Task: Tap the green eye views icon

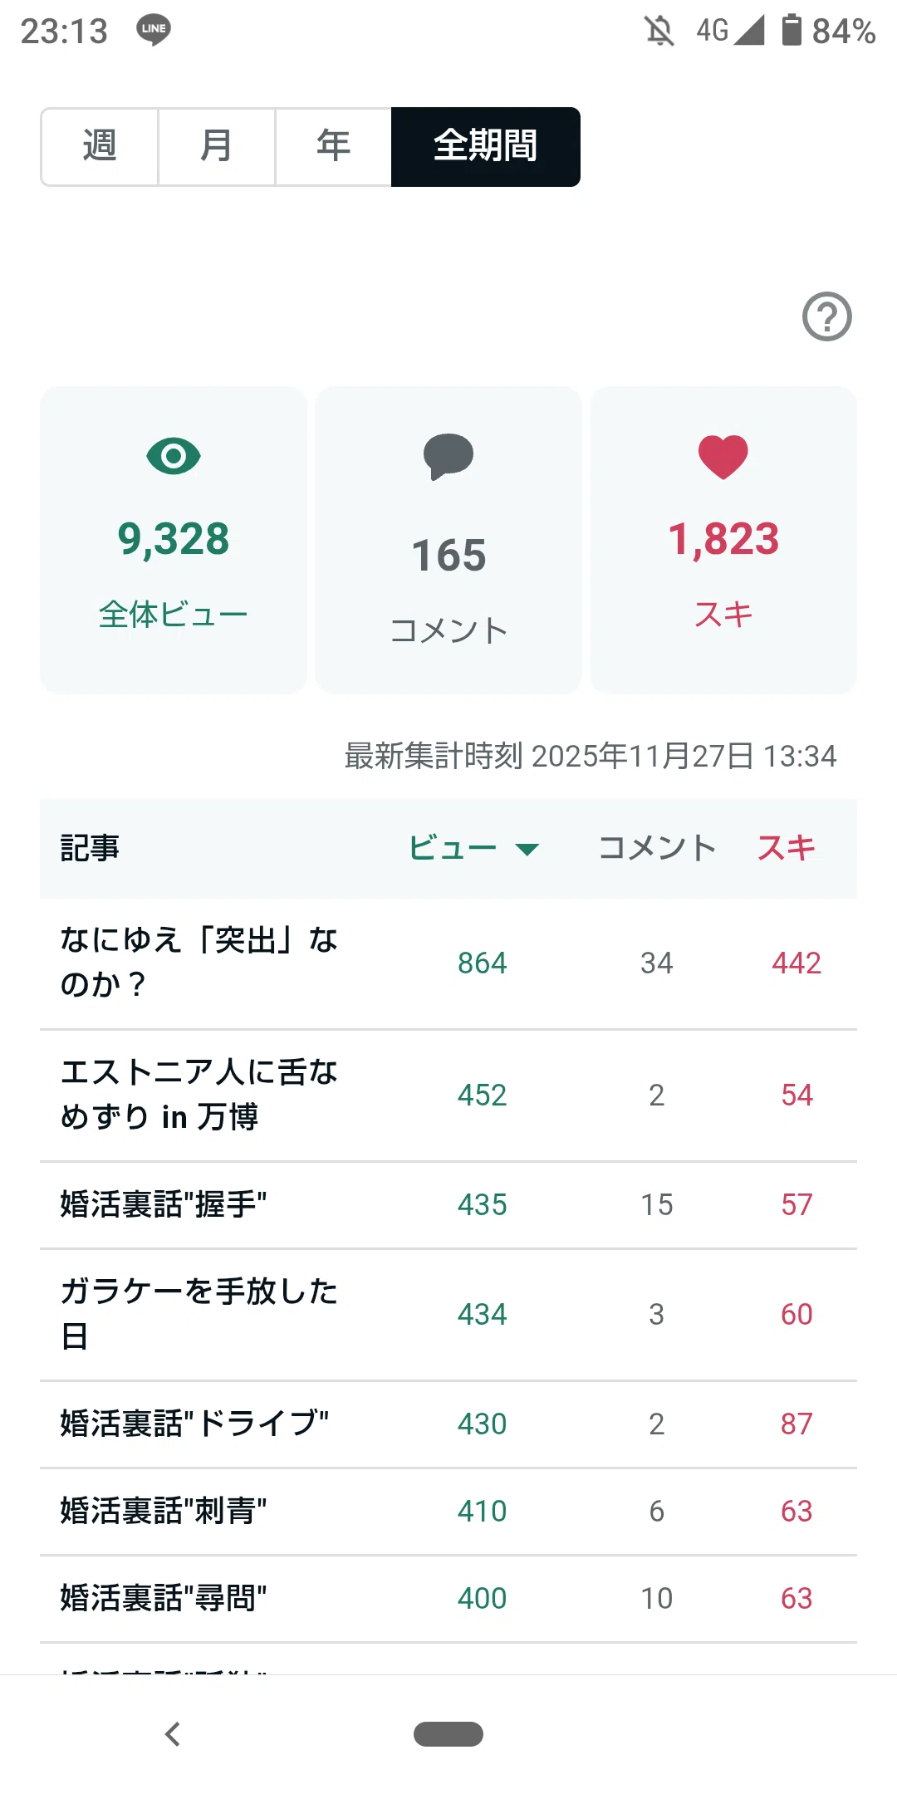Action: click(174, 456)
